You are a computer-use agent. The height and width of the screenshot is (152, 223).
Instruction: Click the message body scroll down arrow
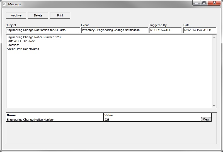[214, 106]
